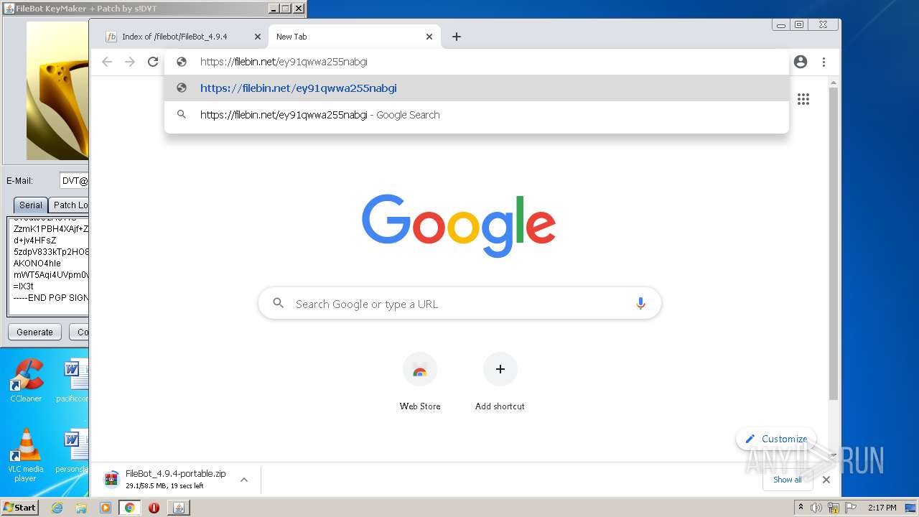Switch to Index of /filebot/FileBot_4.9.4 tab
Screen dimensions: 919x517
pos(174,37)
